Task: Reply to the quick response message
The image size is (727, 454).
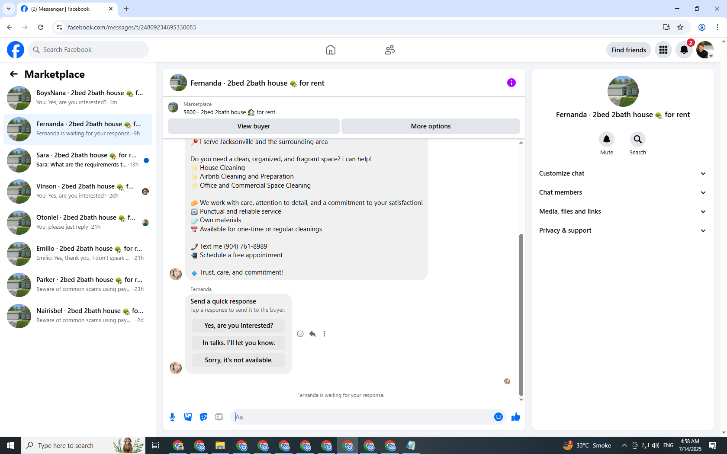Action: (x=312, y=334)
